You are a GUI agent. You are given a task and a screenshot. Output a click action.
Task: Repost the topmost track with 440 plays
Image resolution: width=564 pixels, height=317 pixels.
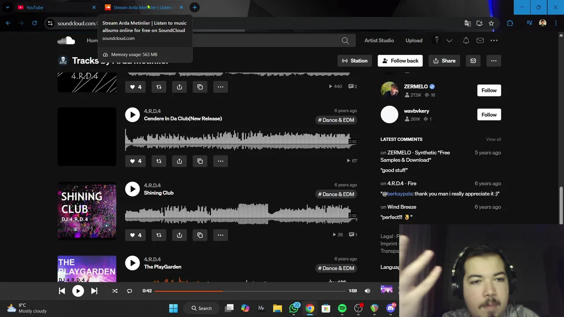[x=159, y=87]
